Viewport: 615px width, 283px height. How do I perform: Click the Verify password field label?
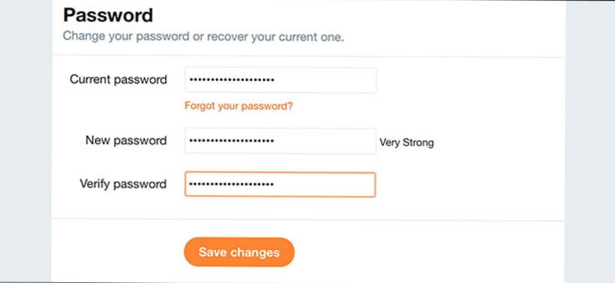point(123,184)
